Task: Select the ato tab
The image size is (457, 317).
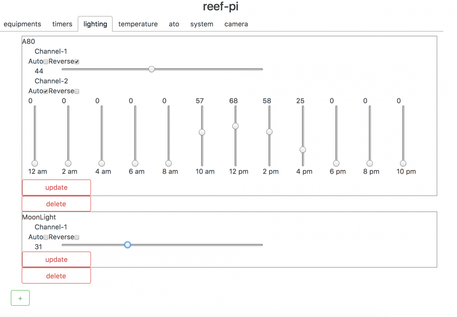Action: point(174,24)
